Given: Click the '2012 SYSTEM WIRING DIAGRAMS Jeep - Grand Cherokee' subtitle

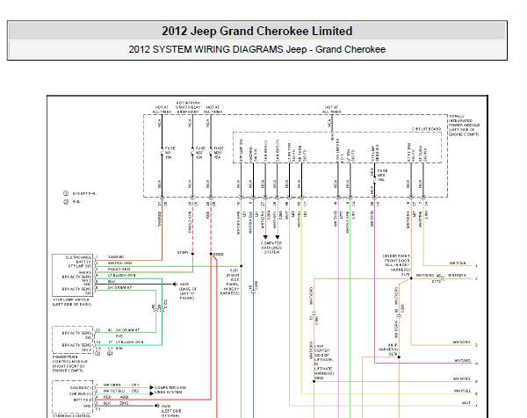Looking at the screenshot, I should coord(257,49).
